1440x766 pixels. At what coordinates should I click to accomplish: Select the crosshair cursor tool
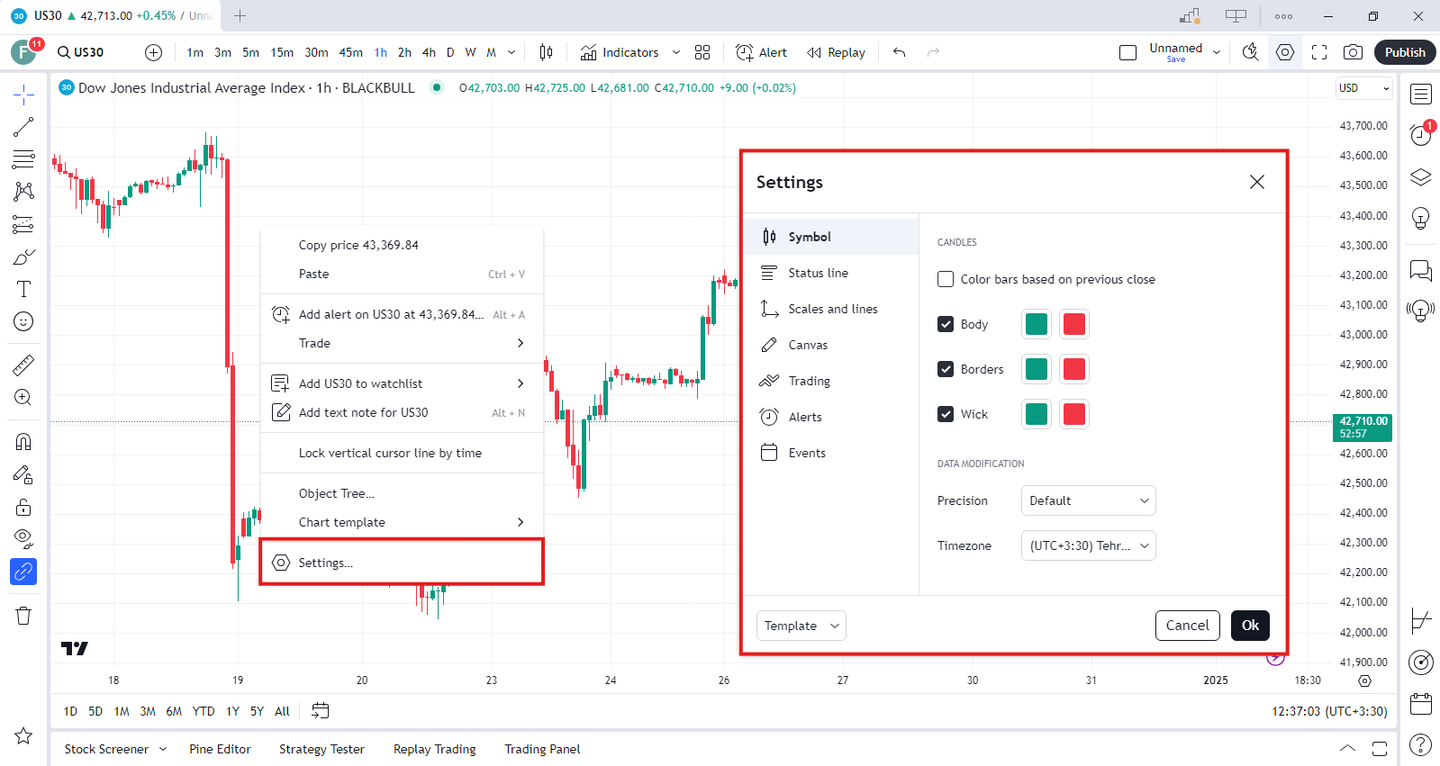[23, 94]
